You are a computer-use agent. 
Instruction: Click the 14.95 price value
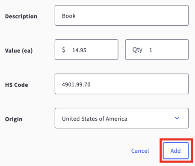point(79,50)
